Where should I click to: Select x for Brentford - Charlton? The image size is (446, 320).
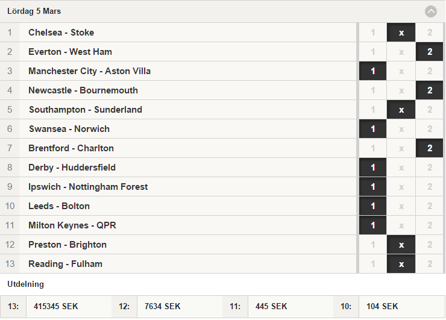[x=401, y=148]
